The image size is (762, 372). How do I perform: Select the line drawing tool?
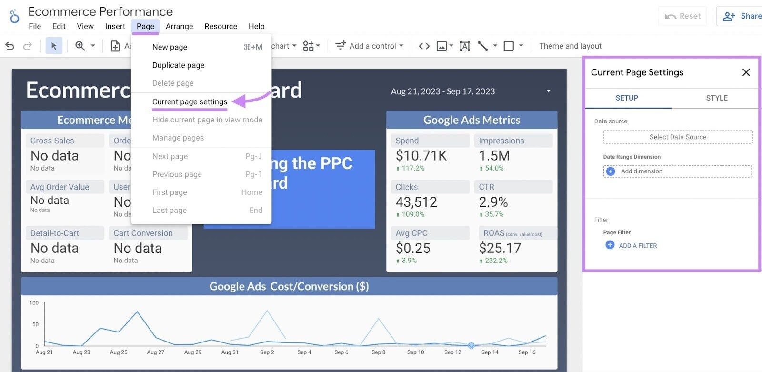(483, 46)
